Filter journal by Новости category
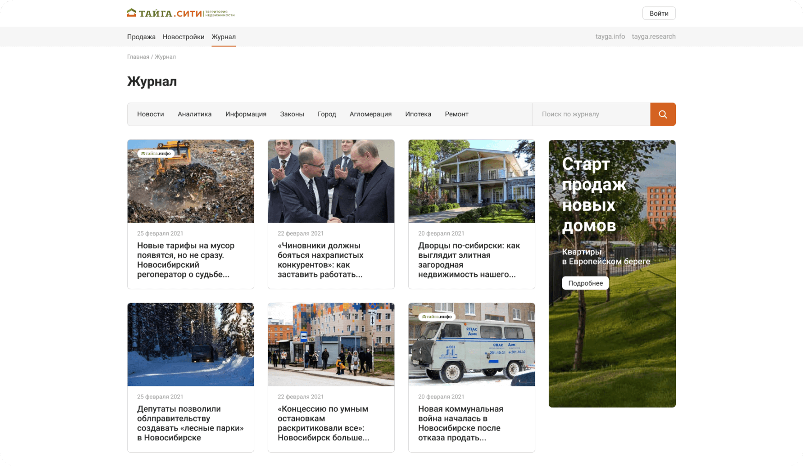Viewport: 803px width, 466px height. point(150,114)
